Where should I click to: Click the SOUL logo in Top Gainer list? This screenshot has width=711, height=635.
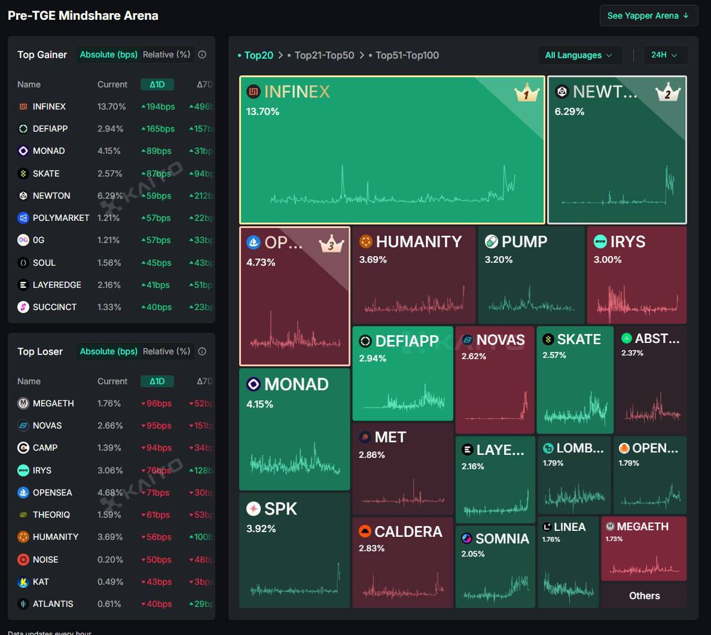click(23, 263)
